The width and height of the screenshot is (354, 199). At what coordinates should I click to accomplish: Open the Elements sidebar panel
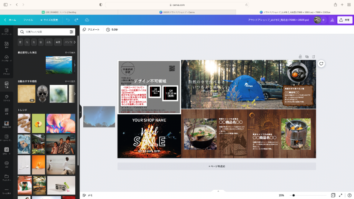click(7, 45)
